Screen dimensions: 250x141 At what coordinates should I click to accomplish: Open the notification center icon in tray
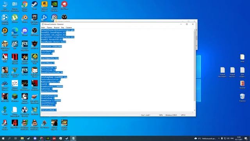click(x=246, y=138)
